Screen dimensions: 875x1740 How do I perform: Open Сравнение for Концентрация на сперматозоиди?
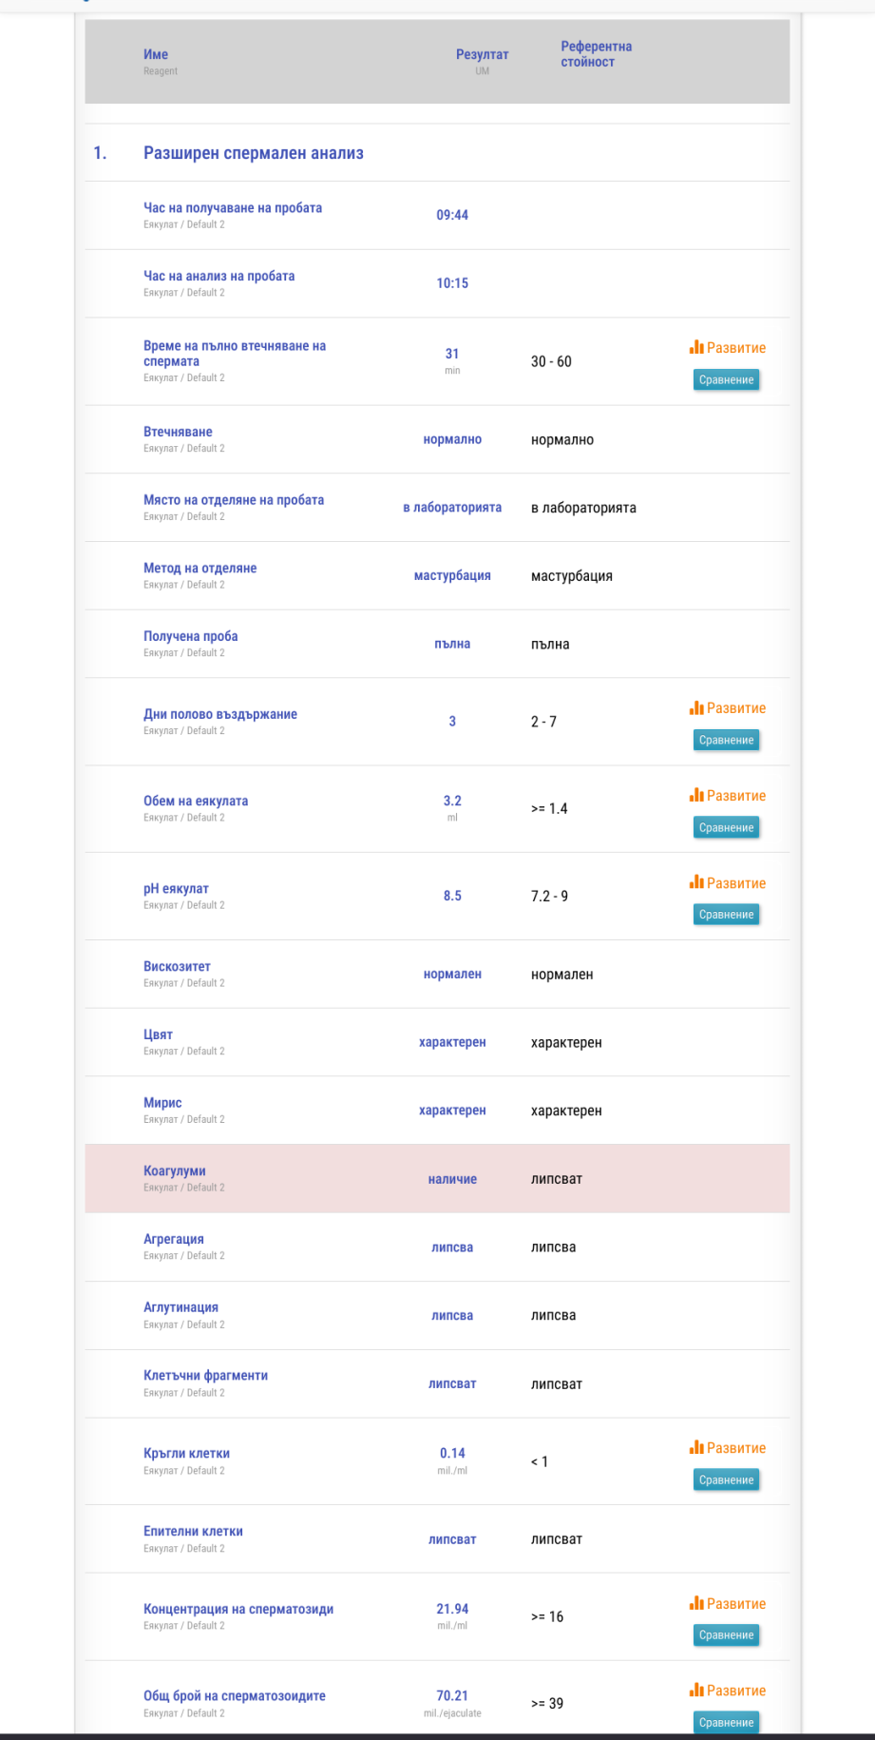[726, 1635]
